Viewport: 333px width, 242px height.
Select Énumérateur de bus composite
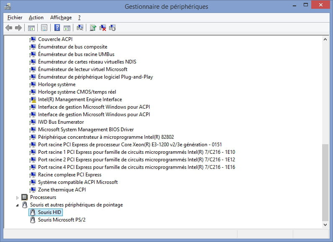(72, 47)
